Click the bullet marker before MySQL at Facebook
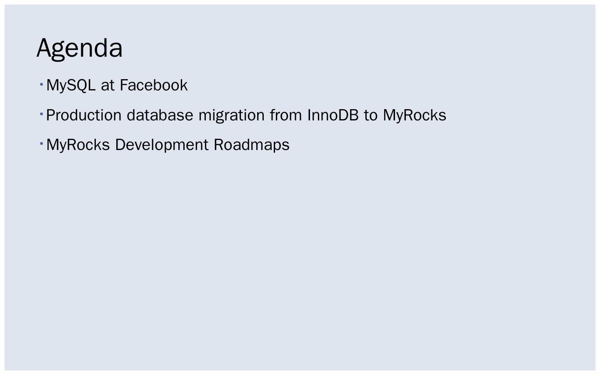The image size is (600, 375). 42,85
